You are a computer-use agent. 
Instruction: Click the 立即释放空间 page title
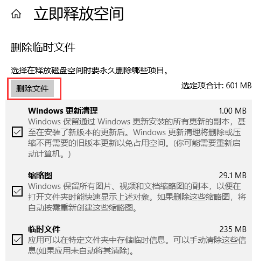pyautogui.click(x=79, y=14)
